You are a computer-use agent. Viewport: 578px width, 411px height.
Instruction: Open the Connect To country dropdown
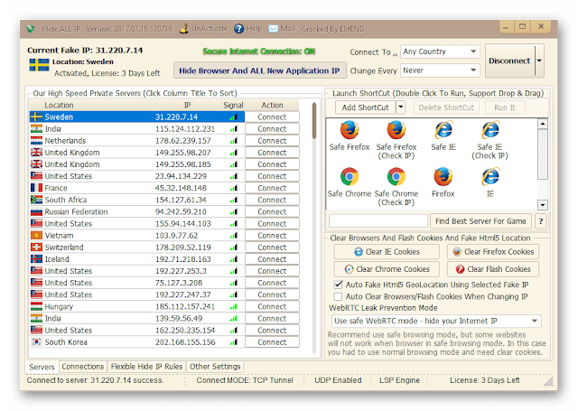(x=440, y=51)
